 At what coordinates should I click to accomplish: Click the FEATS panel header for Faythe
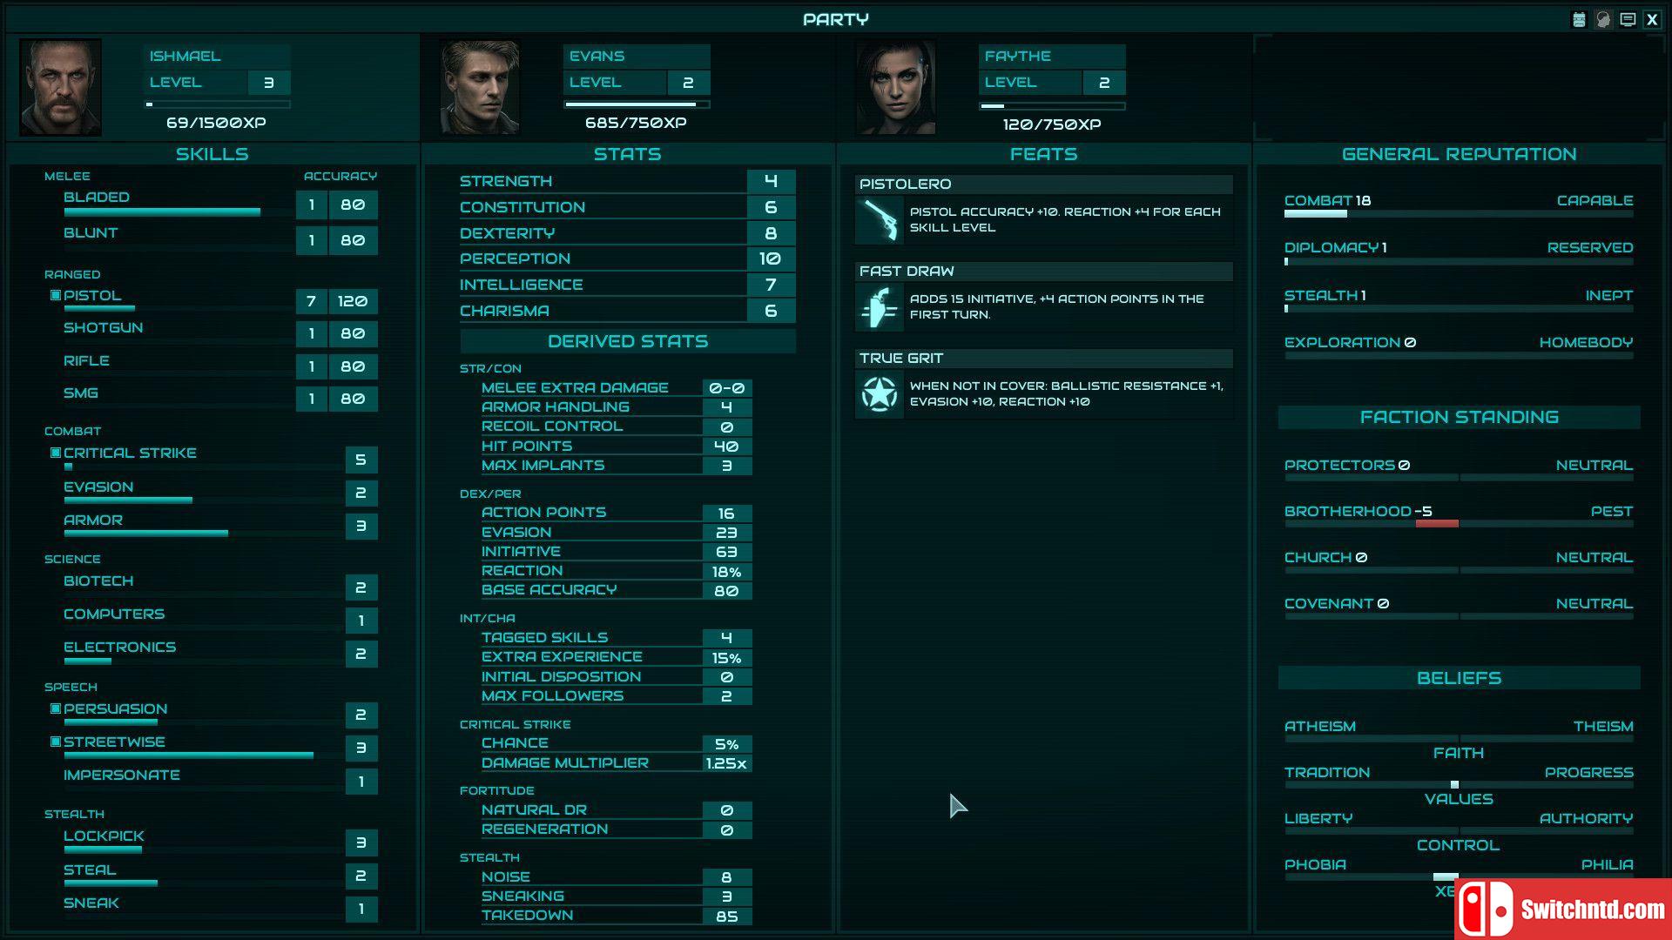click(1042, 152)
